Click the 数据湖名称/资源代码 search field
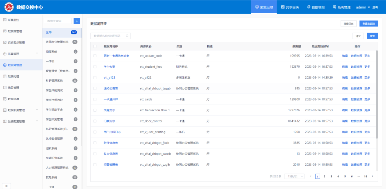The height and width of the screenshot is (189, 386). point(110,36)
